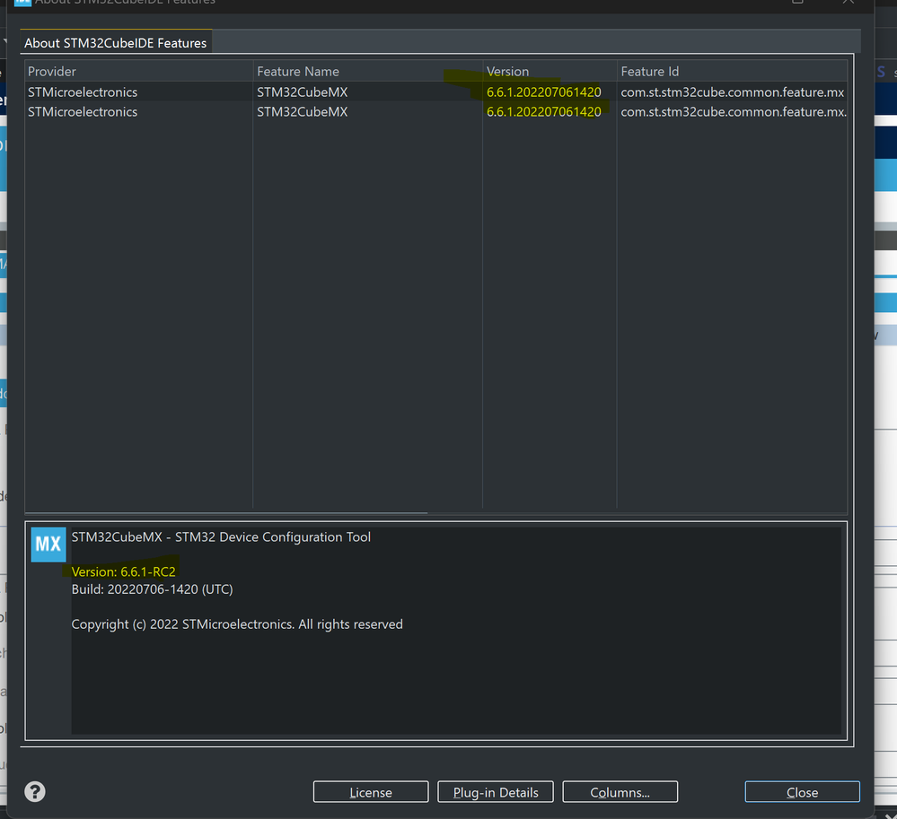Click version 6.6.1.202207061420 in the second row
897x819 pixels.
click(x=543, y=112)
